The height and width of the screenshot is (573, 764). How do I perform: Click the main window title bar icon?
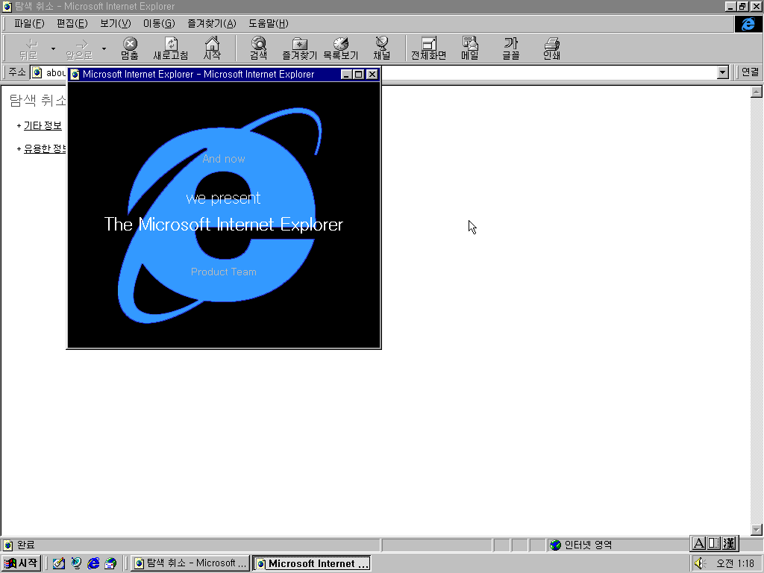tap(7, 6)
